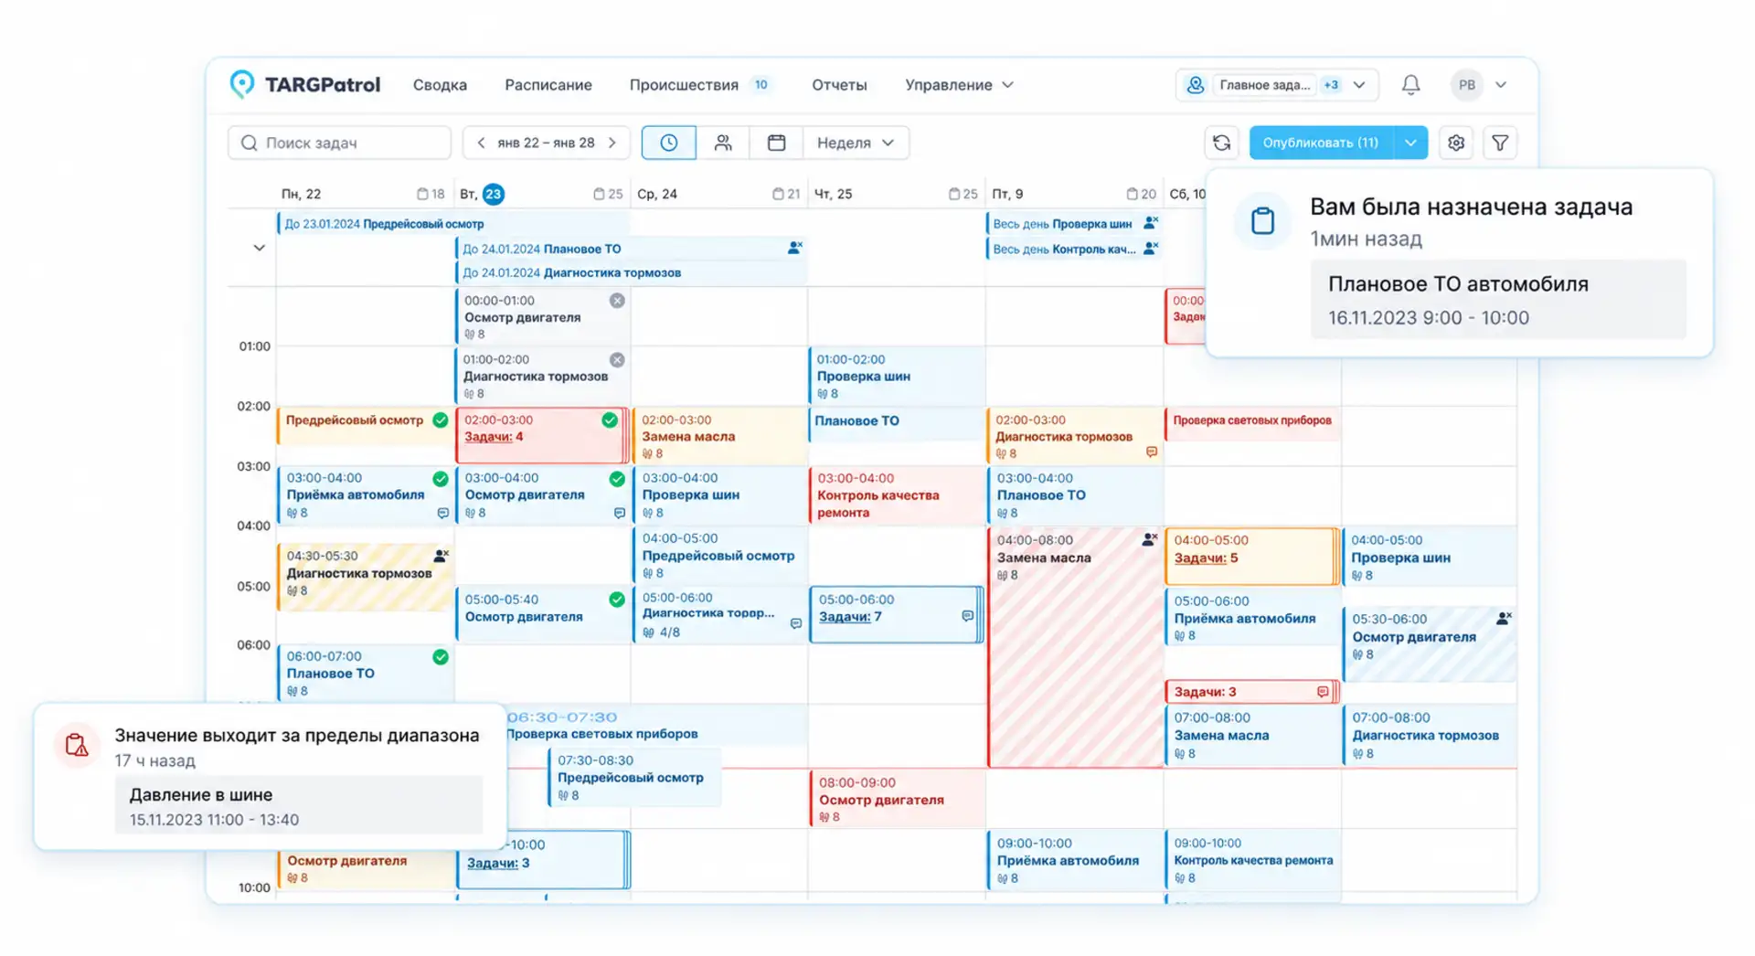Open Задачи: 3 link at 09:00-10:00 blue card
The image size is (1755, 956).
[498, 863]
